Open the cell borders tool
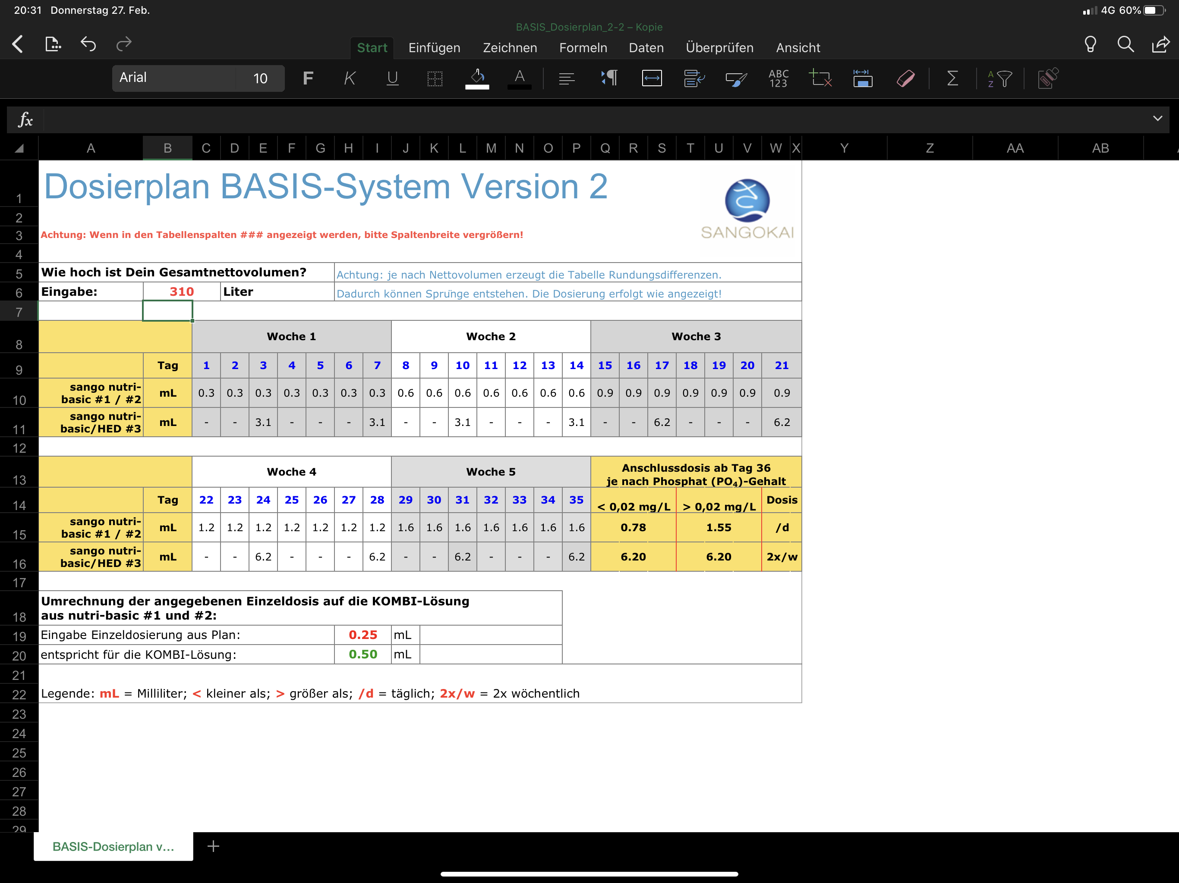1179x883 pixels. pos(435,79)
